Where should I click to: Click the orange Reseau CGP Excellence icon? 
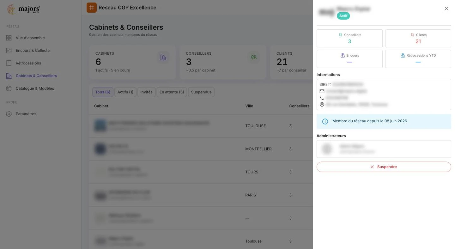coord(92,8)
